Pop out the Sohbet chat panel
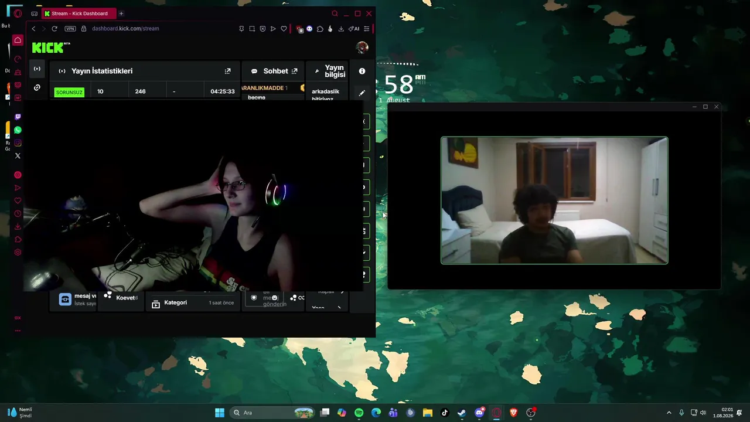Image resolution: width=750 pixels, height=422 pixels. (x=294, y=71)
